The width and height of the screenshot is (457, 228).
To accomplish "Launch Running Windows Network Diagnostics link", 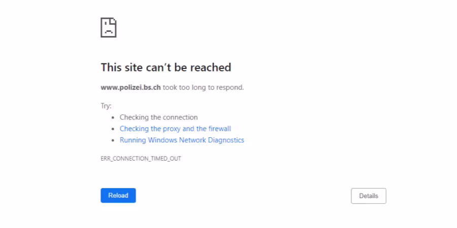I will [x=182, y=140].
